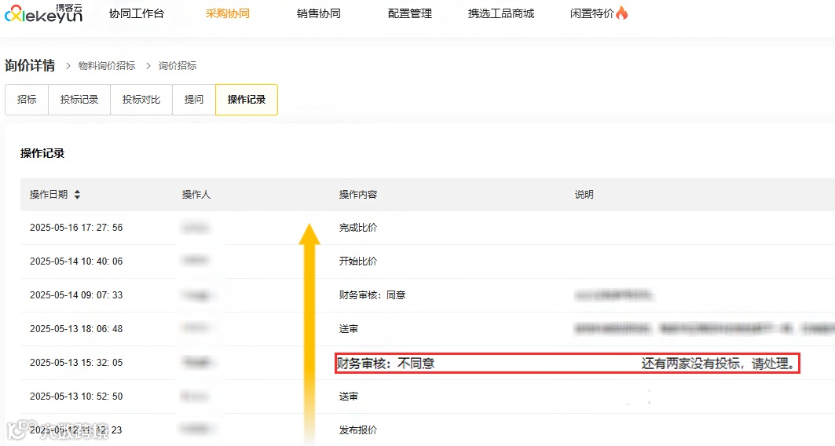Image resolution: width=835 pixels, height=446 pixels.
Task: Click the 操作人 column header
Action: (x=196, y=194)
